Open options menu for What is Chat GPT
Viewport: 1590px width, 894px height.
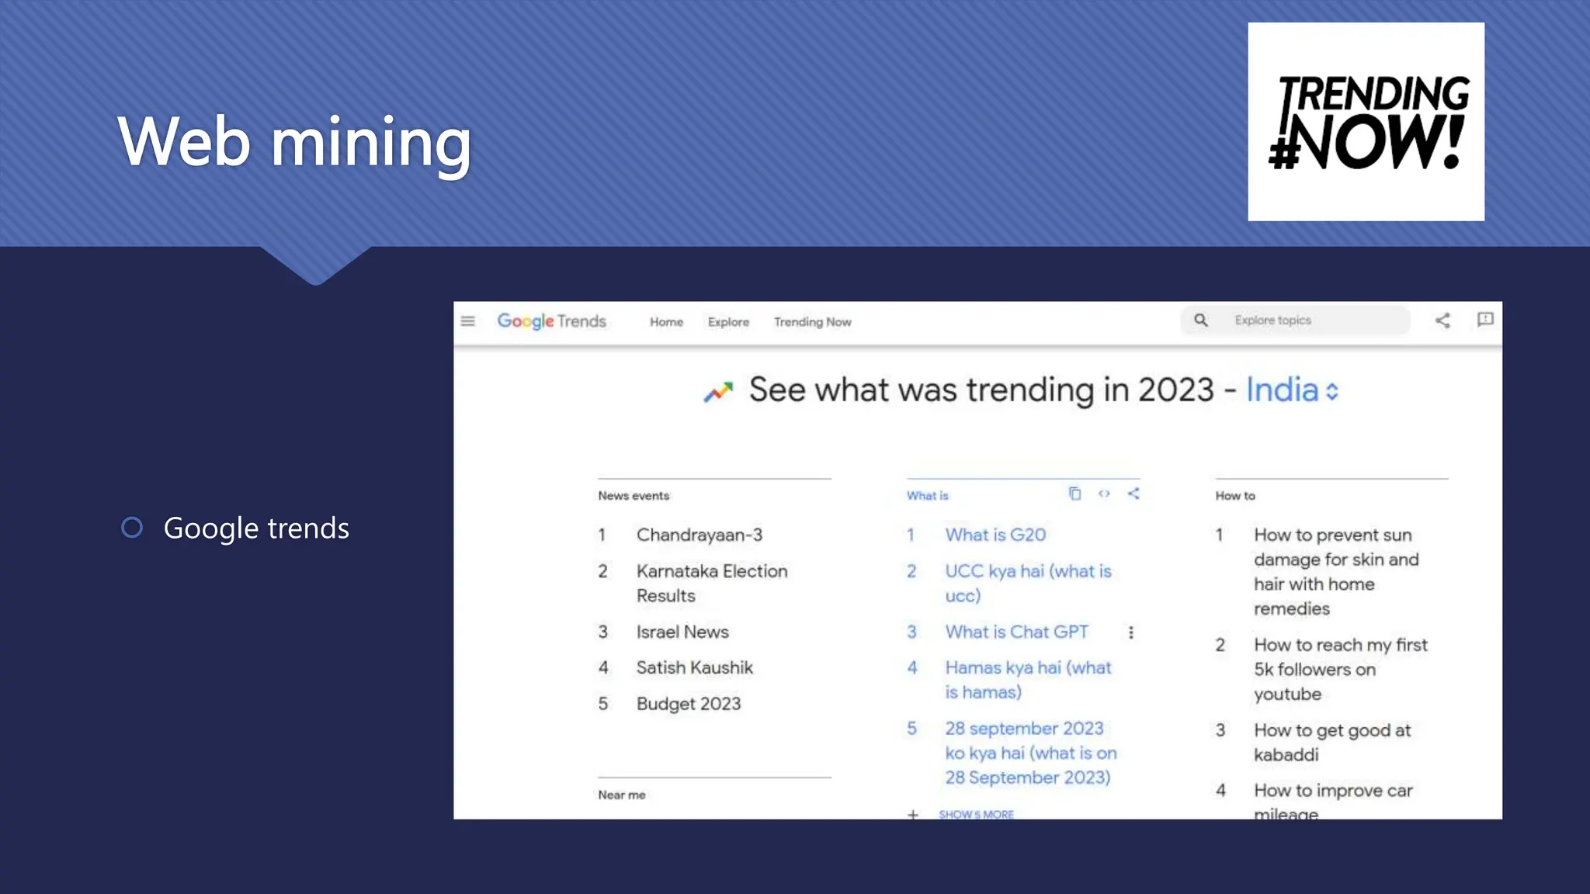coord(1130,632)
